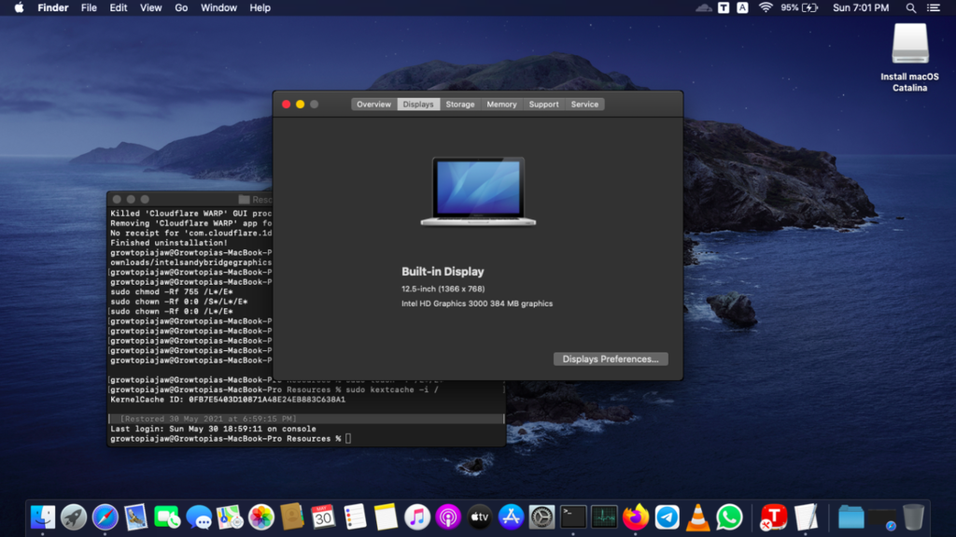Select the Install macOS Catalina drive icon
Screen dimensions: 956x537
[x=909, y=44]
